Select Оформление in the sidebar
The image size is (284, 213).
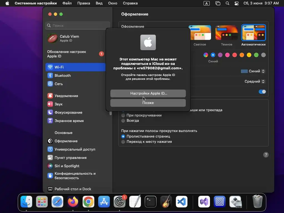(x=76, y=141)
